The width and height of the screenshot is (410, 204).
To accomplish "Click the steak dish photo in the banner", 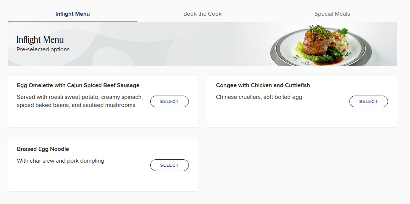I will [x=321, y=45].
